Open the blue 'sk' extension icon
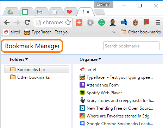This screenshot has height=128, width=163. point(124,23)
